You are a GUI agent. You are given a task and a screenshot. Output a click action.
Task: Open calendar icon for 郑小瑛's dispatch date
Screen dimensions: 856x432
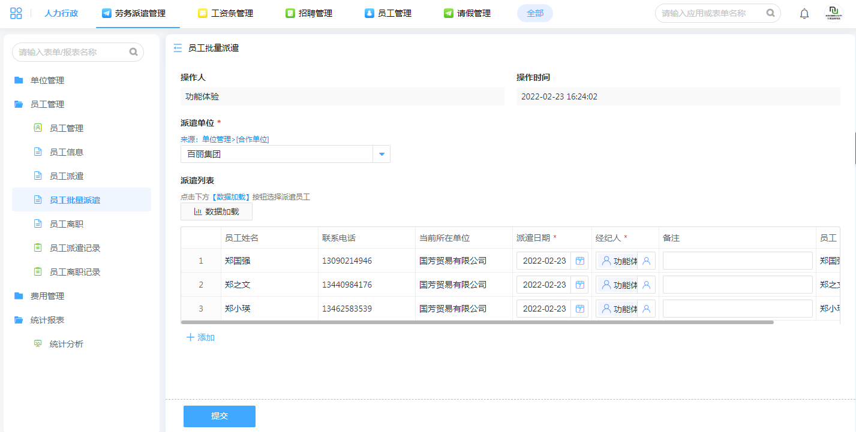579,309
